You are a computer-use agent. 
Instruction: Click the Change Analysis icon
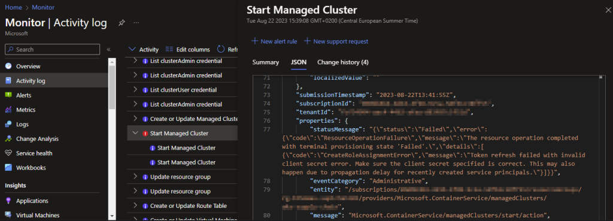click(8, 138)
